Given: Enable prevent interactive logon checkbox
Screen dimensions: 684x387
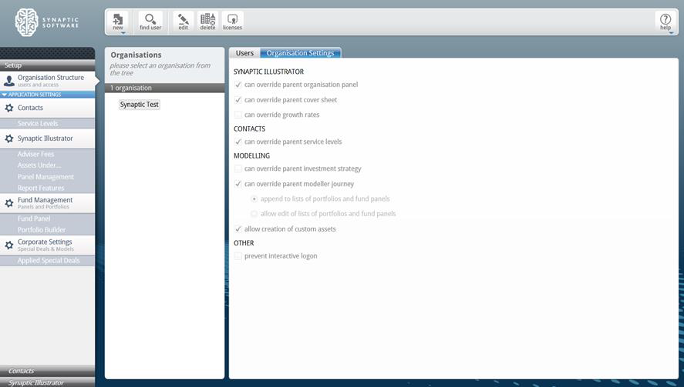Looking at the screenshot, I should click(238, 256).
